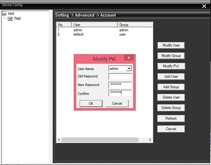This screenshot has width=211, height=165.
Task: Click the New Password field
Action: coord(120,85)
